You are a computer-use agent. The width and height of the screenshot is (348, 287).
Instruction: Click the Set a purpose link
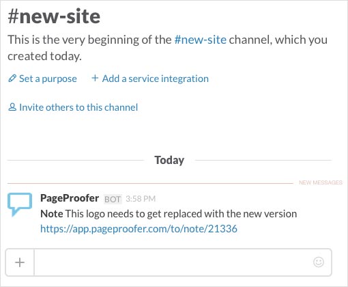(48, 79)
